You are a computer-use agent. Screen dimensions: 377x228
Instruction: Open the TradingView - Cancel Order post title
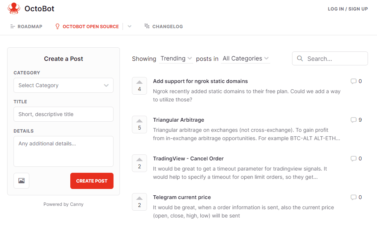click(x=188, y=159)
